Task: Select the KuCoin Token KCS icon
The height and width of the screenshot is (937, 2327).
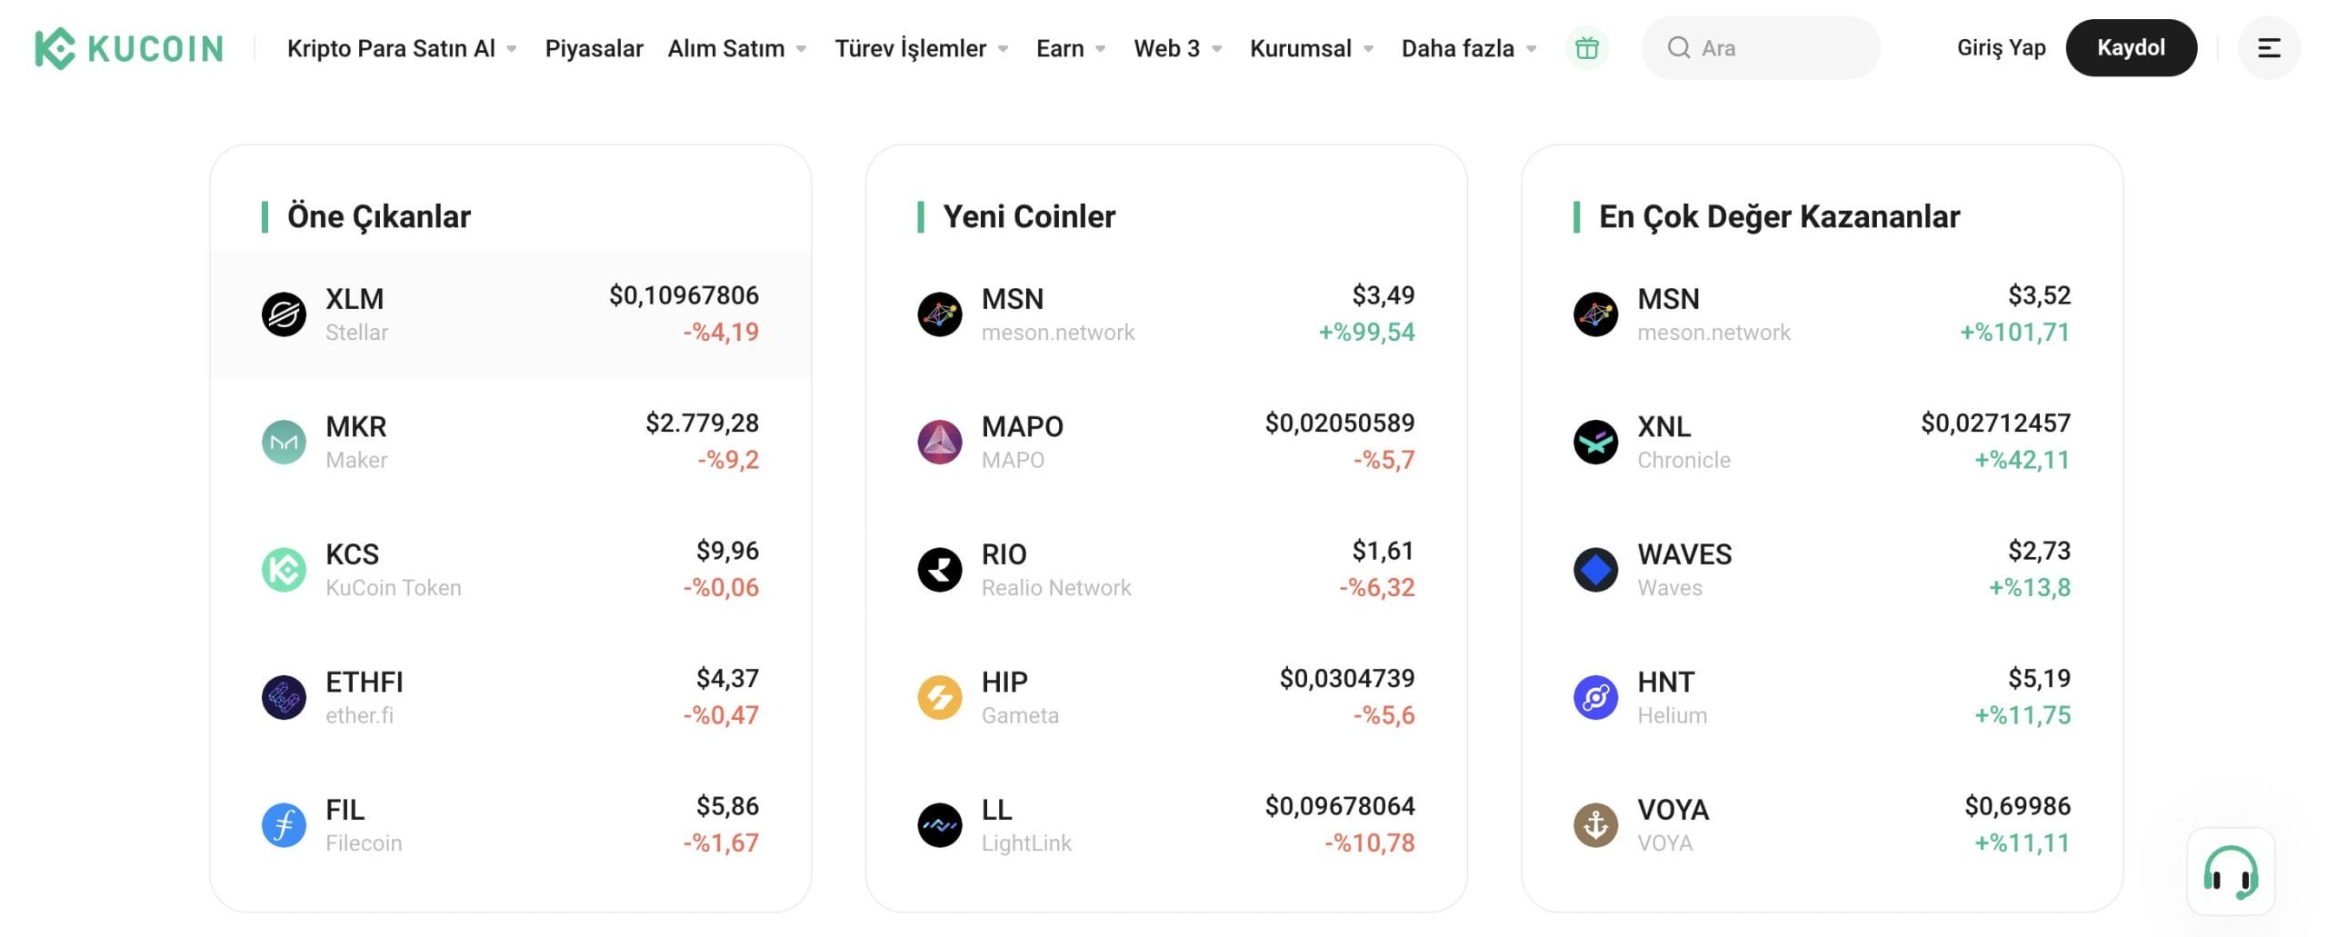Action: pyautogui.click(x=285, y=569)
